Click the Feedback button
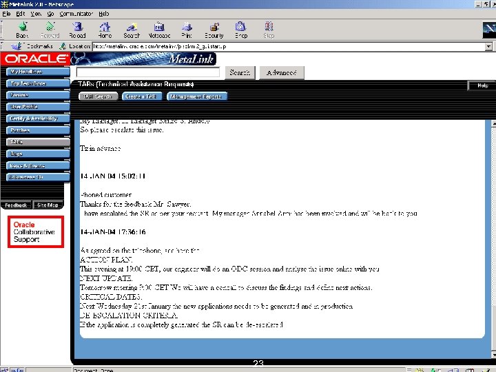 16,205
